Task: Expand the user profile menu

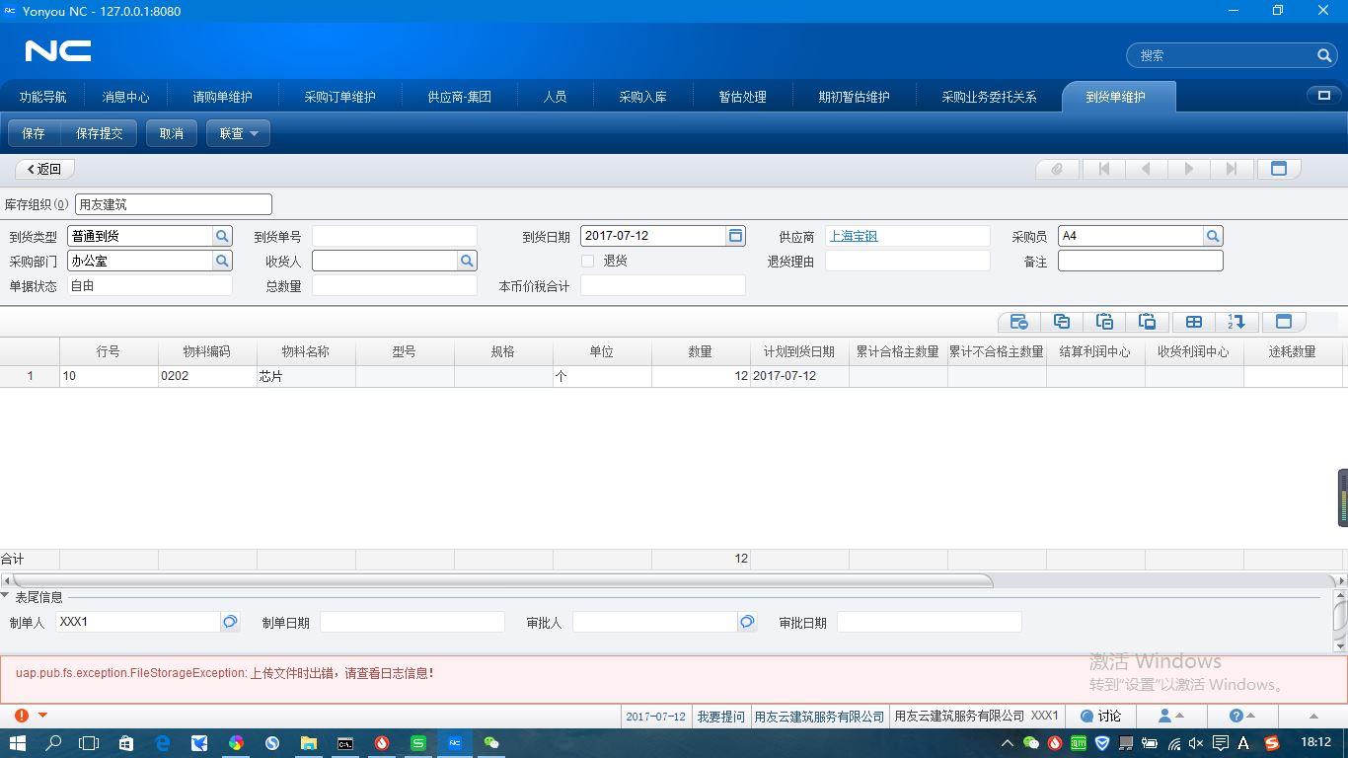Action: pos(1170,716)
